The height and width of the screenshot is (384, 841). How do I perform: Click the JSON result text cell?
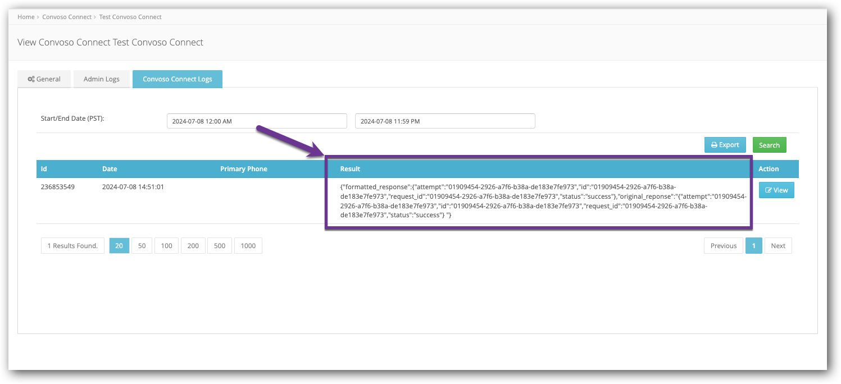click(543, 201)
